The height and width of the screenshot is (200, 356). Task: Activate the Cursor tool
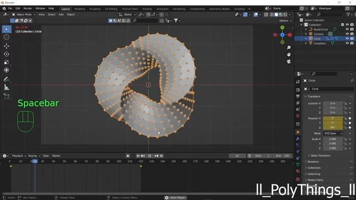[6, 37]
